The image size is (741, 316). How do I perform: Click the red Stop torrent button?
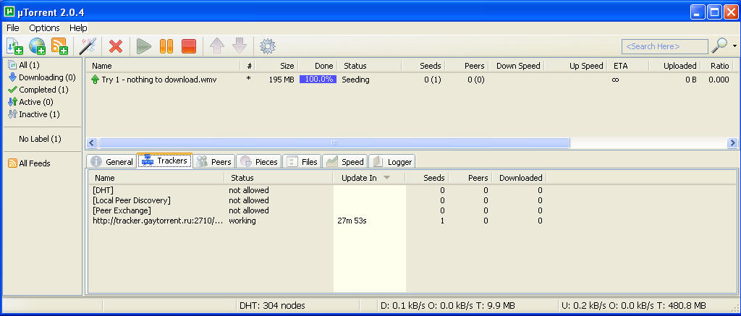(189, 46)
